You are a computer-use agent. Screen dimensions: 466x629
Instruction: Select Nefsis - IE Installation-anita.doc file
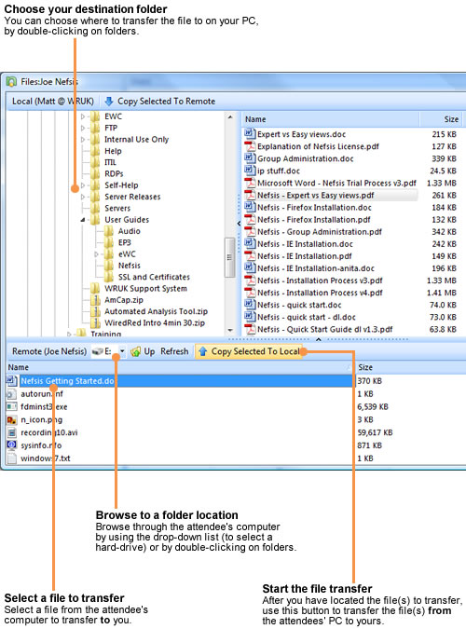pos(316,268)
